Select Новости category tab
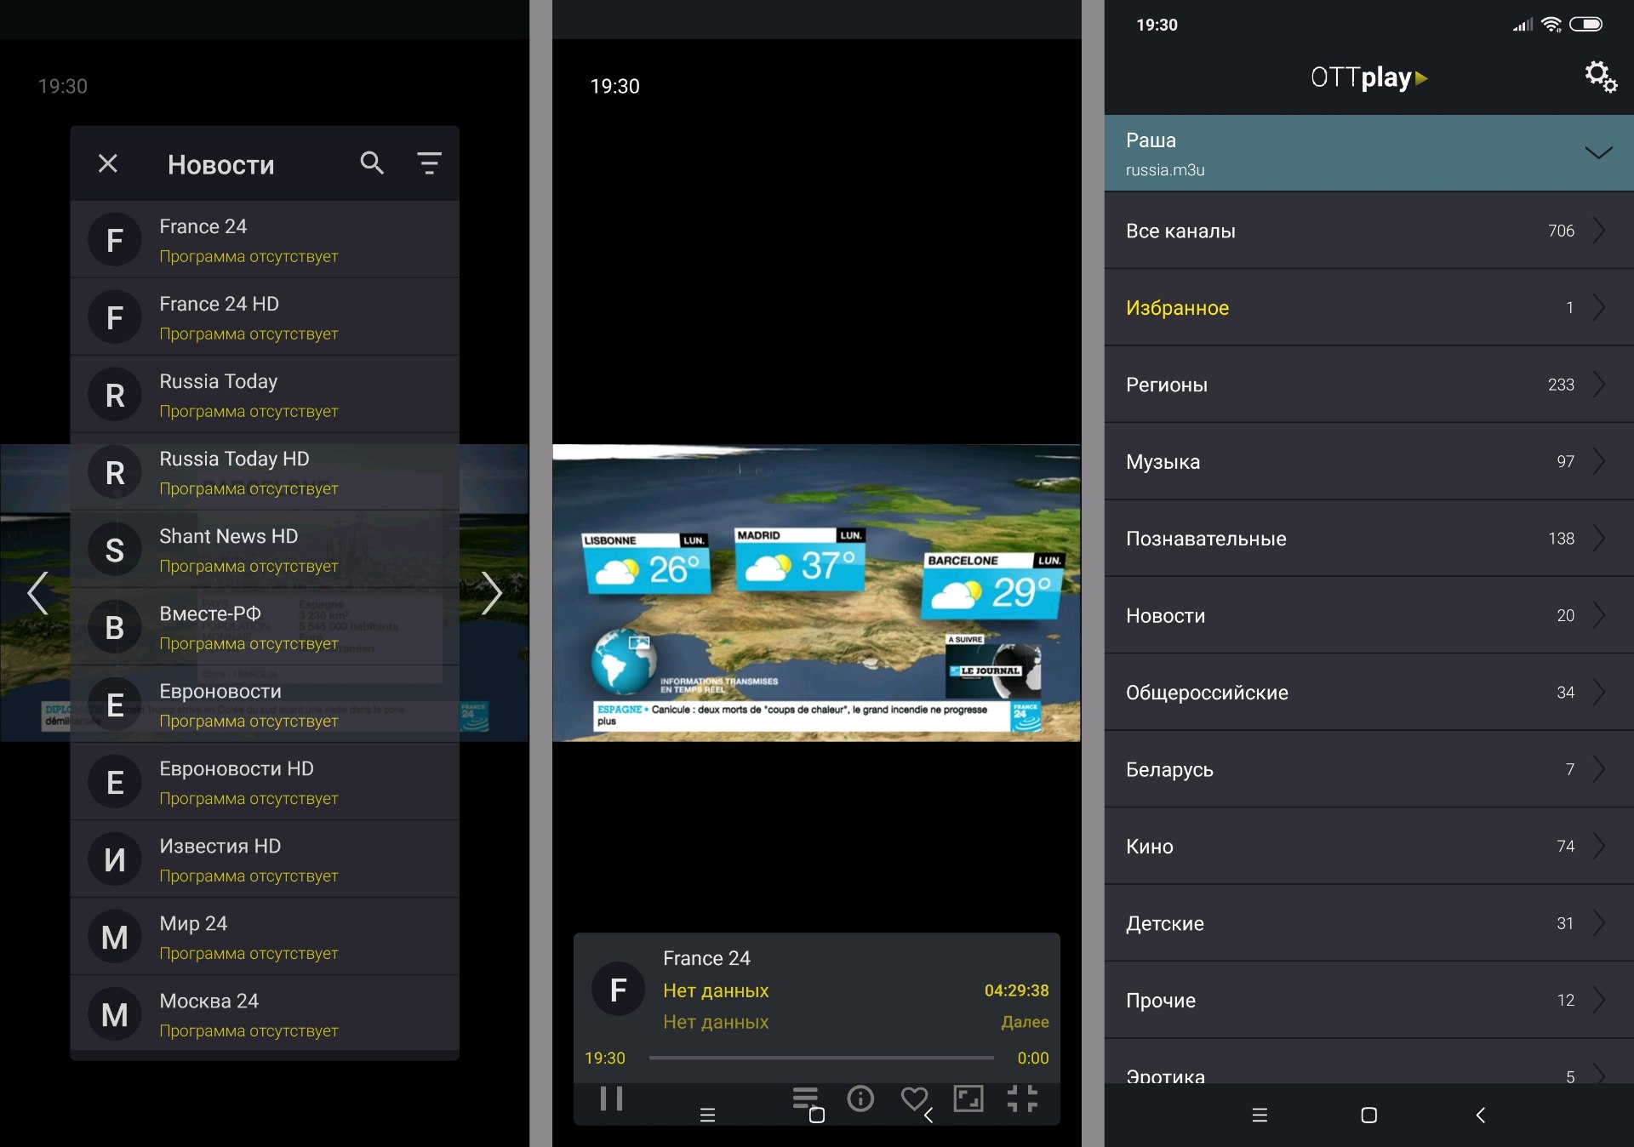The image size is (1634, 1147). (1352, 616)
